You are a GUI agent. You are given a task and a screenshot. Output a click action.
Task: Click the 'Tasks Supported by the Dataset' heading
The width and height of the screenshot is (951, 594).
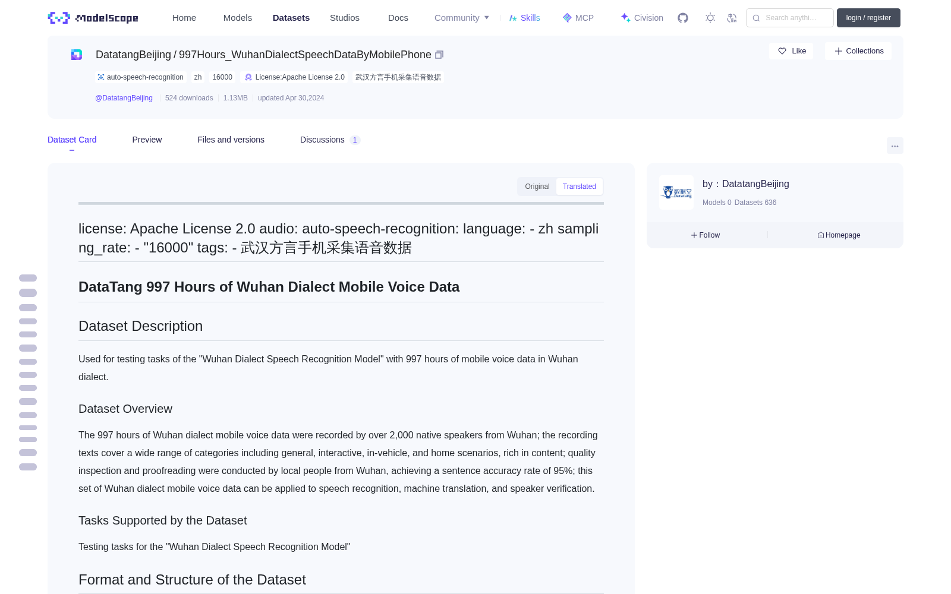click(x=162, y=520)
